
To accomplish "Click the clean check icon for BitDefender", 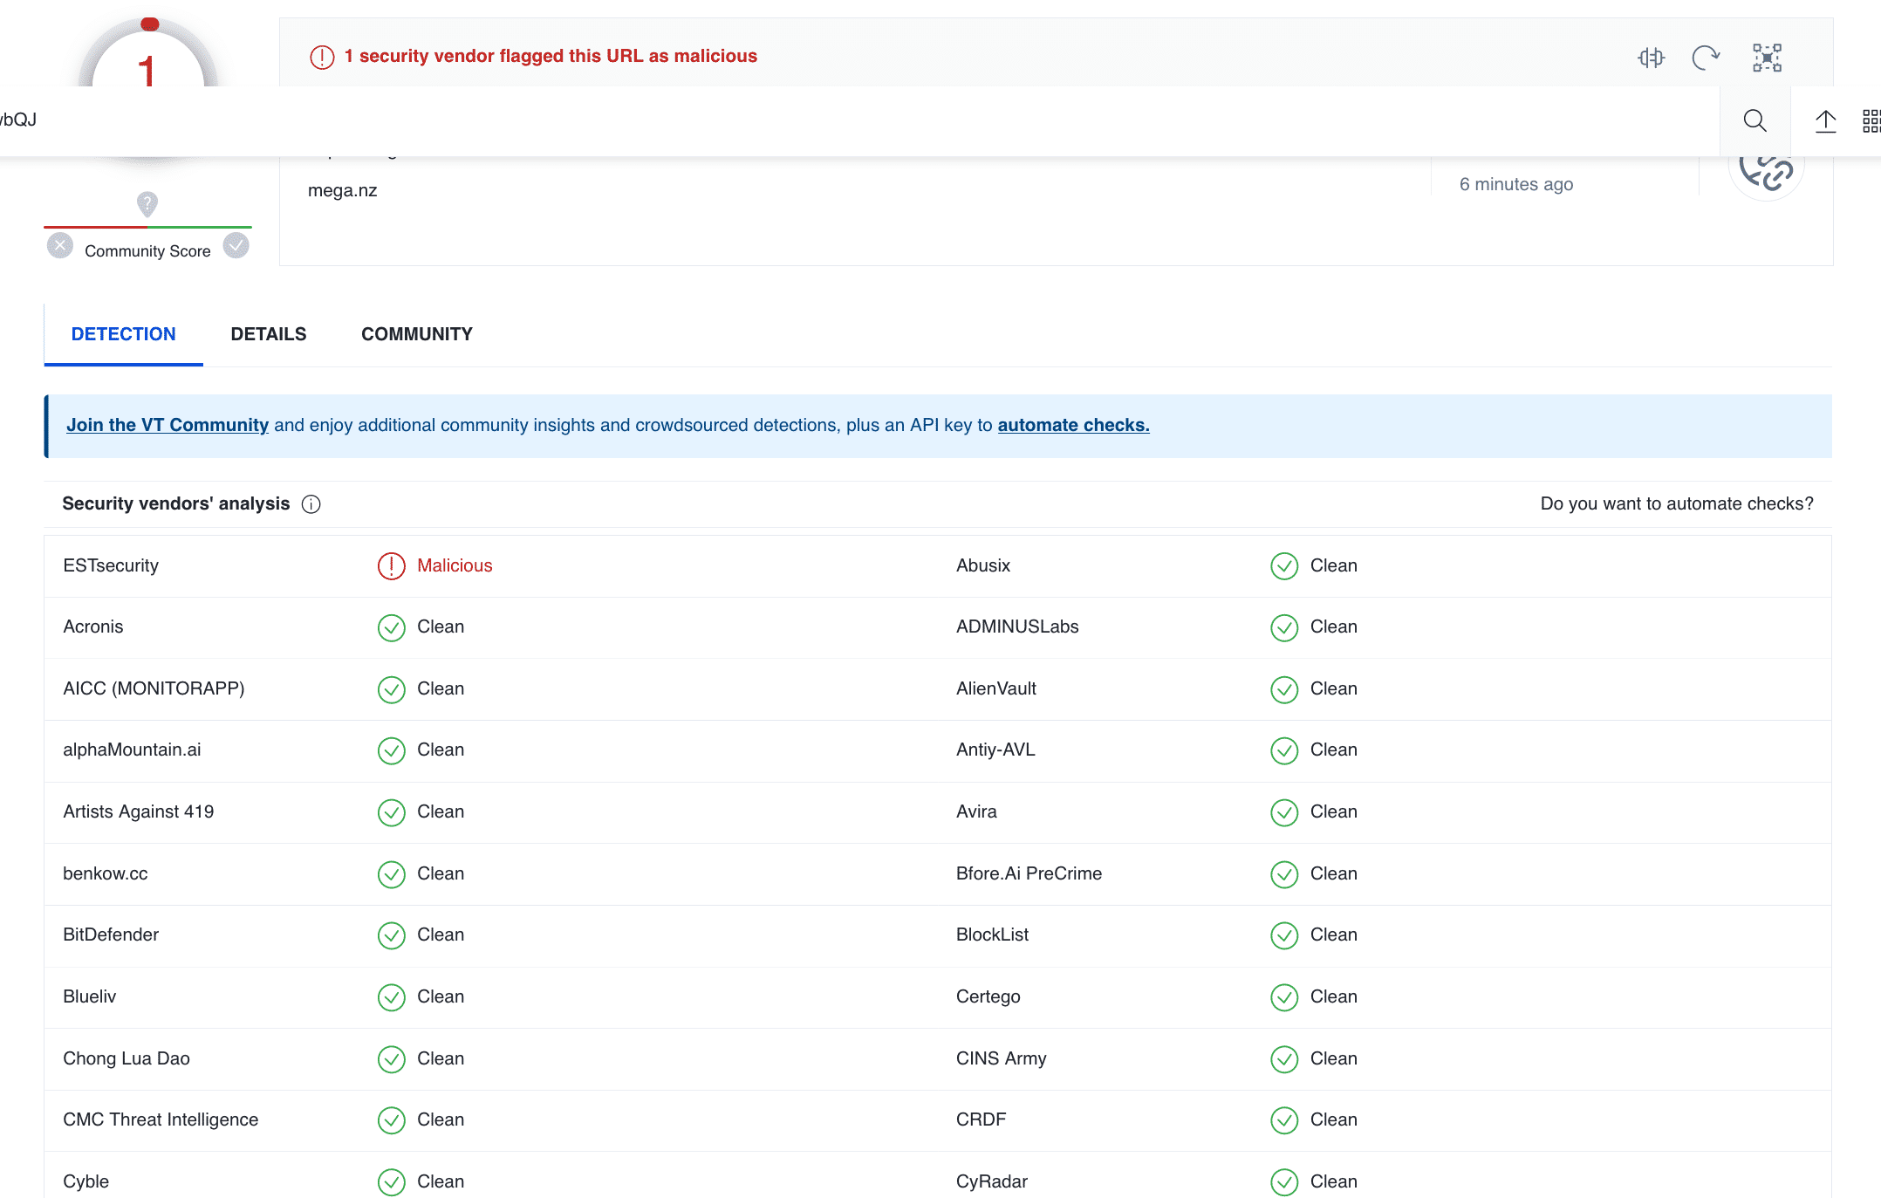I will coord(391,935).
